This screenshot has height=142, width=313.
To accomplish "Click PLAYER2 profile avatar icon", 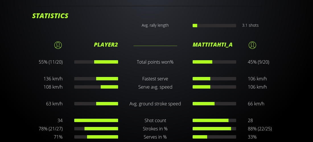I will (58, 45).
